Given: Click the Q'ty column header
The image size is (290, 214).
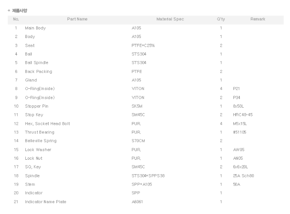Looking at the screenshot, I should [x=221, y=19].
